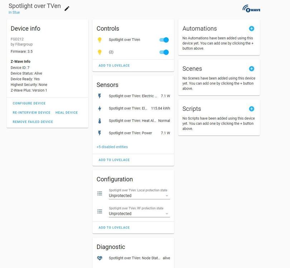290x268 pixels.
Task: Click lightbulb icon for Spotlight over TVen
Action: click(x=100, y=40)
